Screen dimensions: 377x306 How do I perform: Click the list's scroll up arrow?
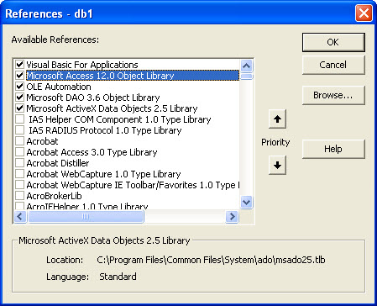(x=246, y=66)
